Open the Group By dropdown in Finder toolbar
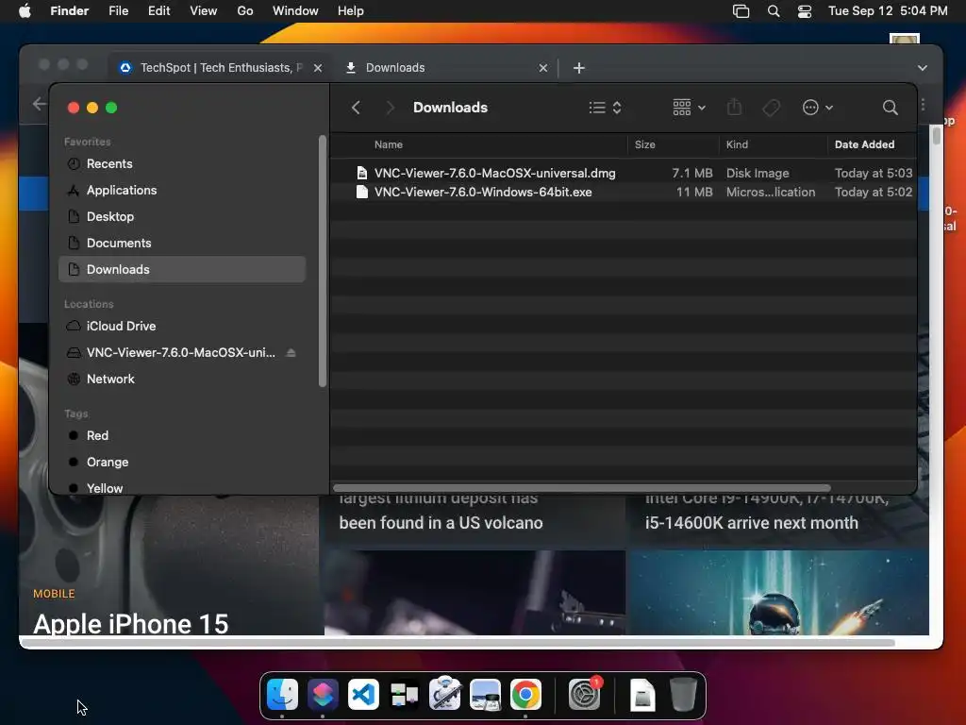Image resolution: width=966 pixels, height=725 pixels. coord(689,108)
